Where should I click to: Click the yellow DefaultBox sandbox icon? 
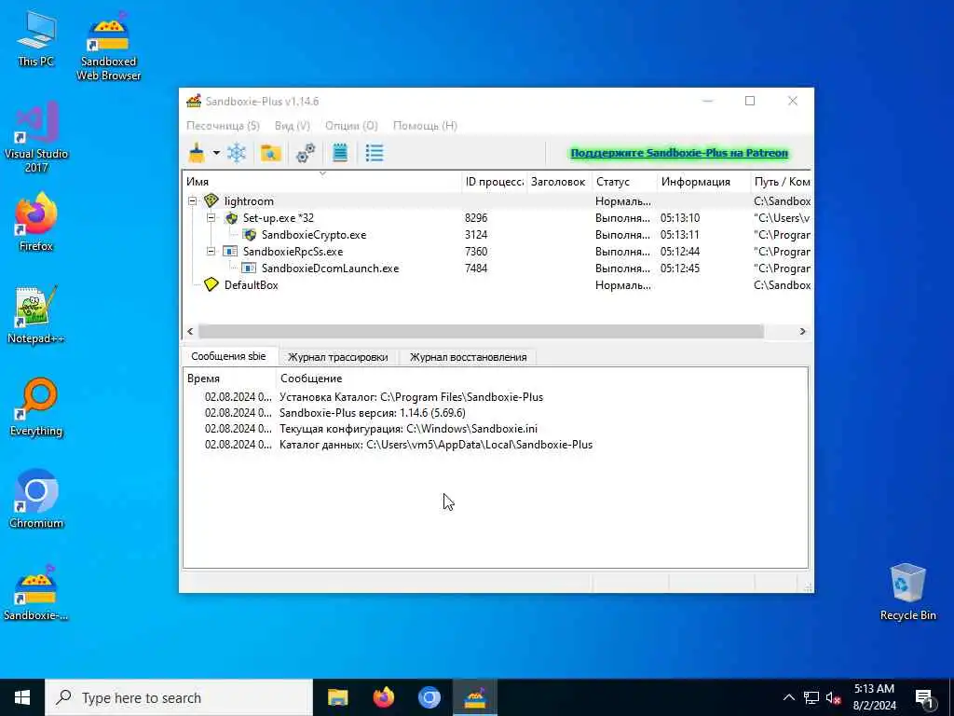[x=211, y=284]
